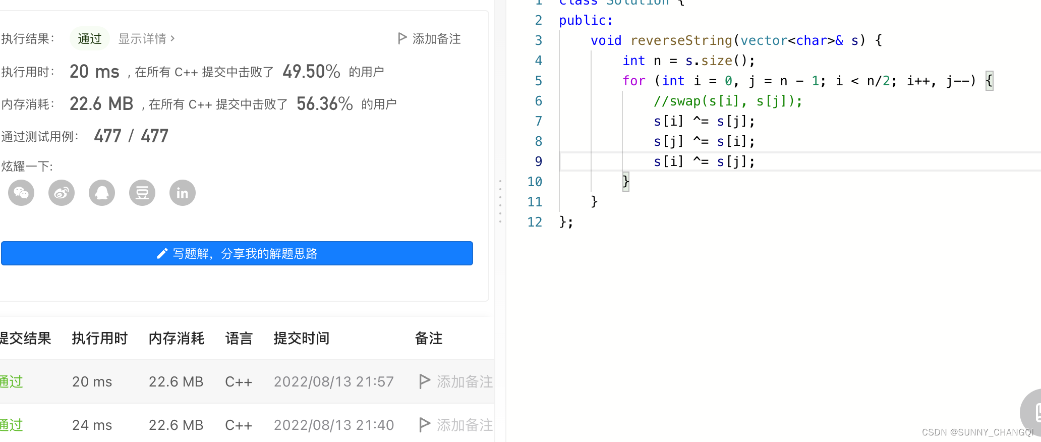The image size is (1041, 442).
Task: Open the 通过 submission from 2022/08/13 21:57
Action: (12, 381)
